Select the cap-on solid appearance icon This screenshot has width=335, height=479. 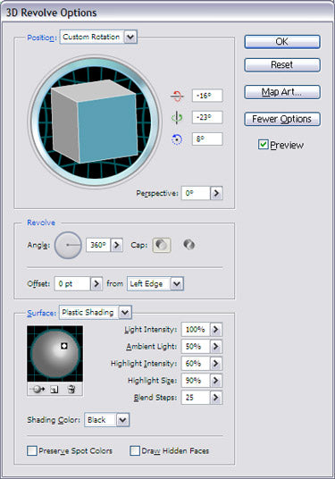[162, 245]
